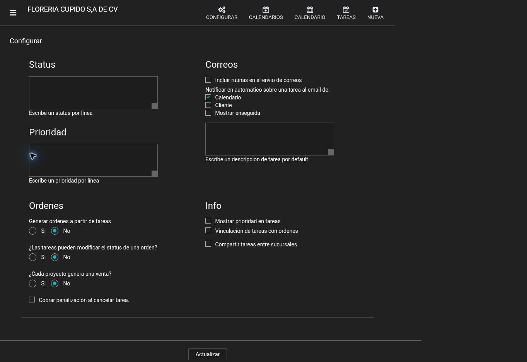Click the Nueva plus icon

(x=375, y=10)
